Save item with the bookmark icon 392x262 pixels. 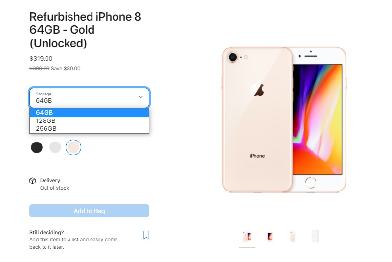[x=146, y=235]
